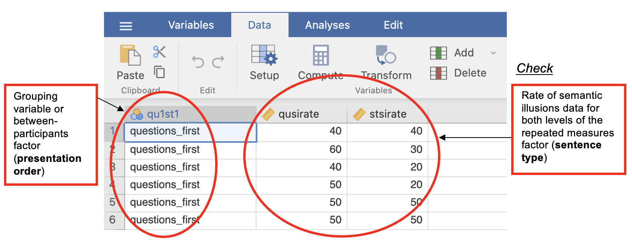The image size is (632, 240).
Task: Click the Delete variable icon
Action: [438, 73]
